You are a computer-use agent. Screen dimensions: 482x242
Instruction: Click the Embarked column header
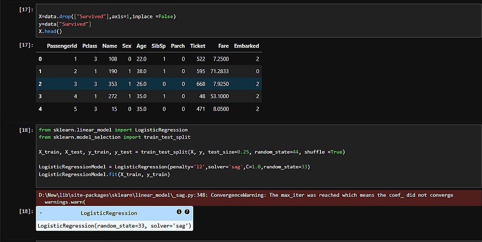(246, 46)
